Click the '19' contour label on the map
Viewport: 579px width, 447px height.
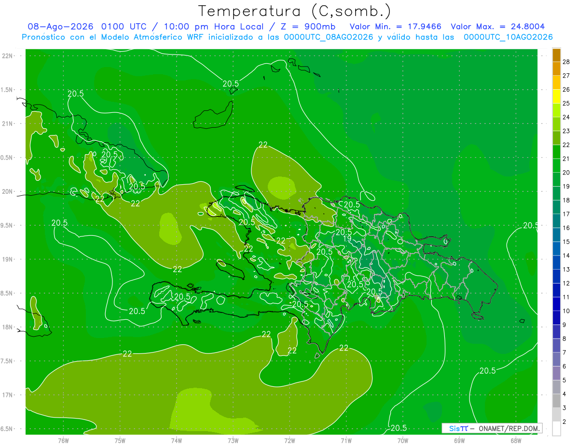[x=347, y=239]
